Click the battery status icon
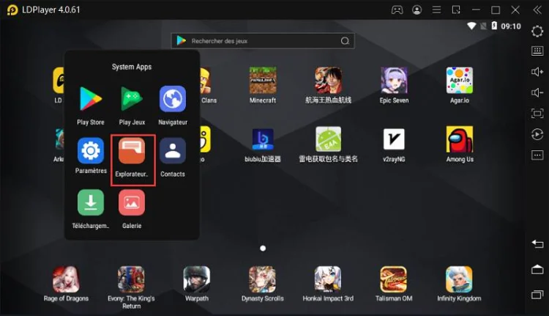The width and height of the screenshot is (549, 316). [494, 26]
